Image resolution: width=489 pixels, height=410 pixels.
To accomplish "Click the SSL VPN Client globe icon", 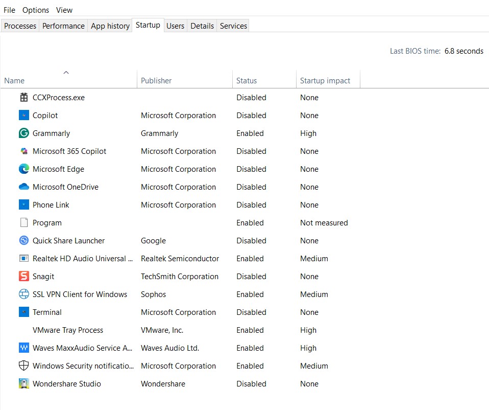I will pyautogui.click(x=23, y=294).
